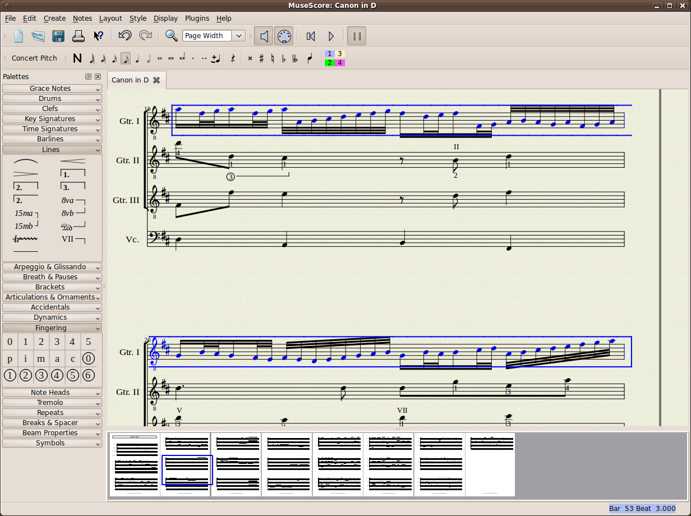
Task: Toggle sound output with the speaker icon
Action: [x=264, y=36]
